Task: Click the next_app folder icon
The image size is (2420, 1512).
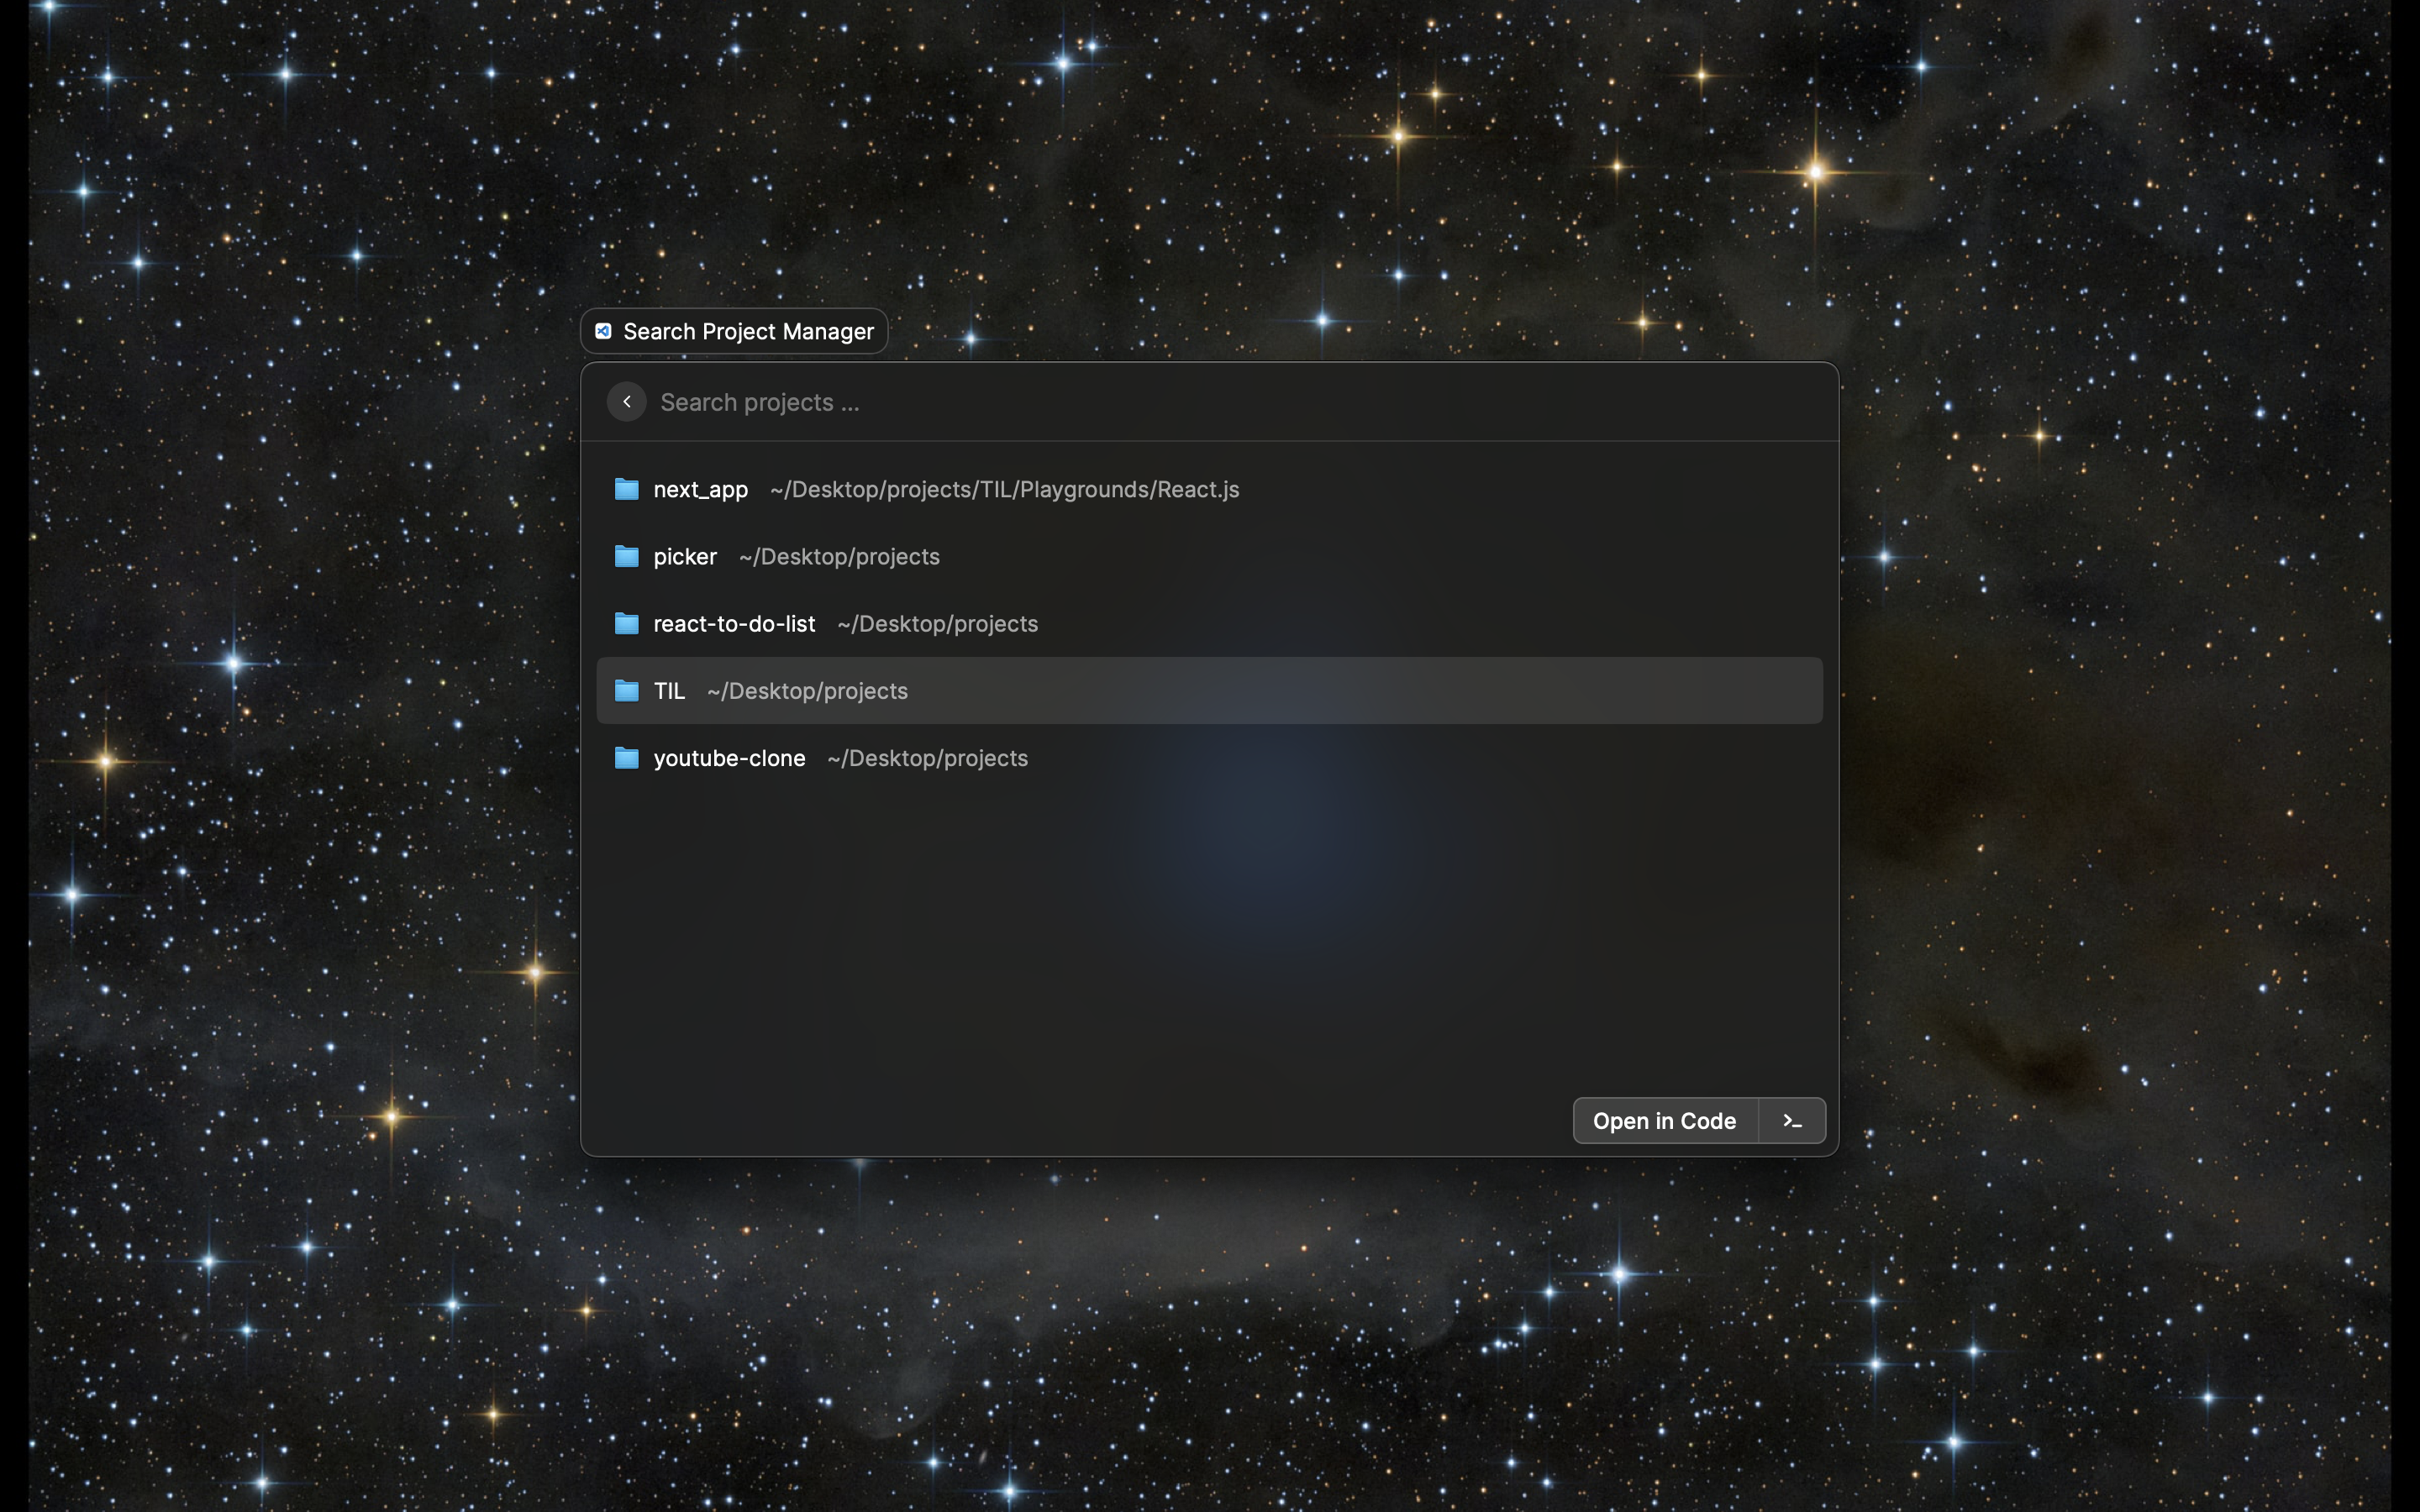Action: (x=626, y=489)
